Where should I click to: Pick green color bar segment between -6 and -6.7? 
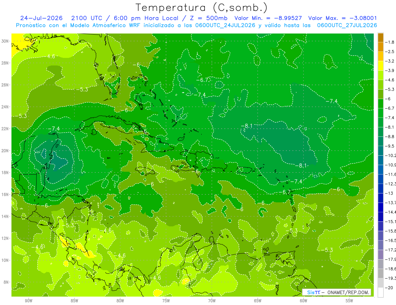coord(380,104)
